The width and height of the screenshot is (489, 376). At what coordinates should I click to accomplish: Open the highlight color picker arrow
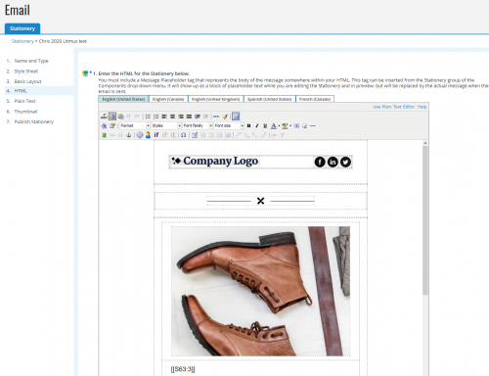[x=290, y=125]
